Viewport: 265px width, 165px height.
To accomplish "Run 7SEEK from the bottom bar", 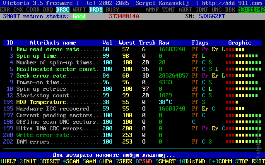I will (x=124, y=161).
